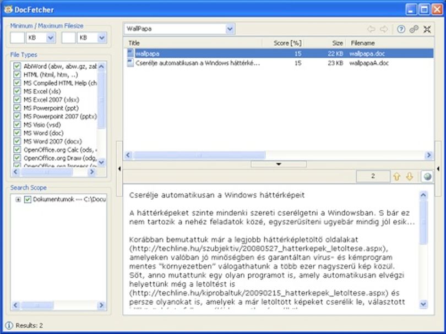Open the help manual question mark icon

point(401,29)
